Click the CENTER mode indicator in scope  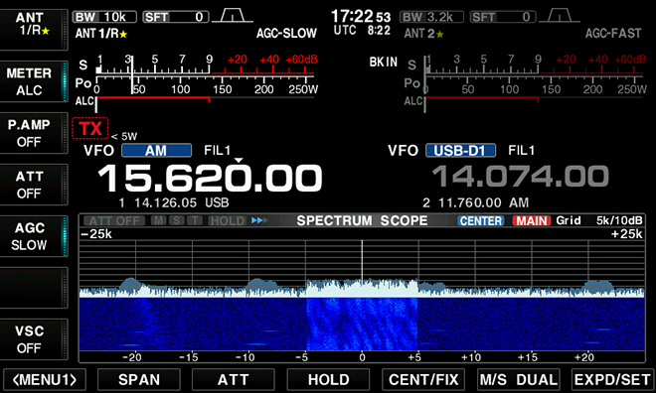coord(481,220)
